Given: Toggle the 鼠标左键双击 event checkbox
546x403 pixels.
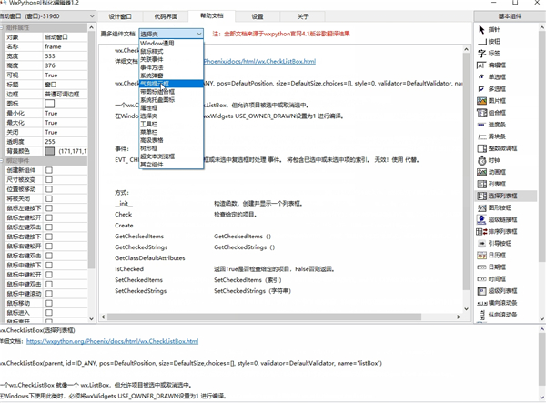Looking at the screenshot, I should tap(49, 227).
